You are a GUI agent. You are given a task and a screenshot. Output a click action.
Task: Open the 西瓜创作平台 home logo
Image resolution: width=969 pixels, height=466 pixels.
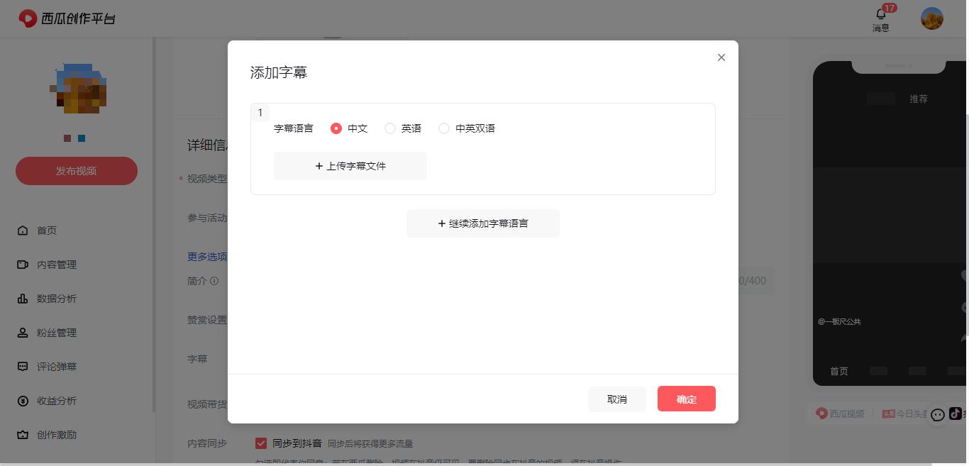tap(67, 18)
